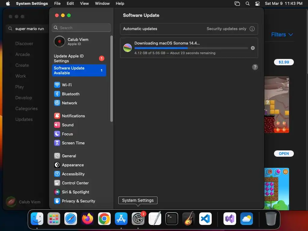Screen dimensions: 308x231
Task: Expand Filters dropdown in App Store
Action: click(282, 35)
